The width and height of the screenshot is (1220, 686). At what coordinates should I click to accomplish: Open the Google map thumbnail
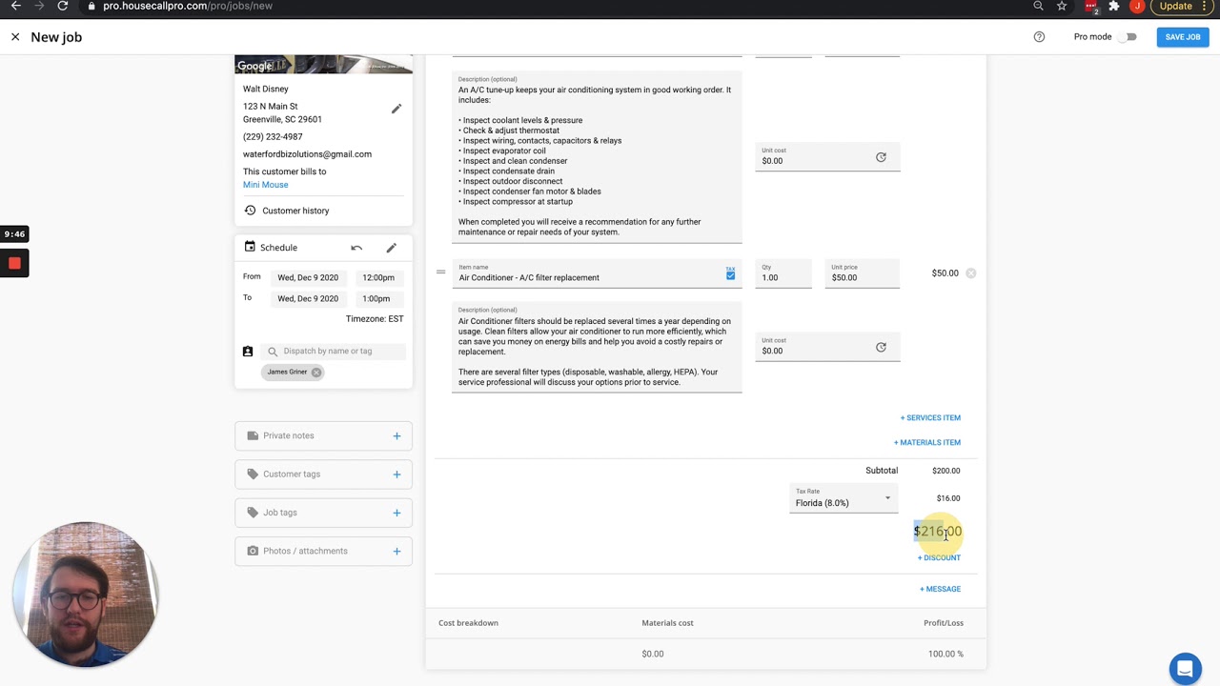point(323,65)
